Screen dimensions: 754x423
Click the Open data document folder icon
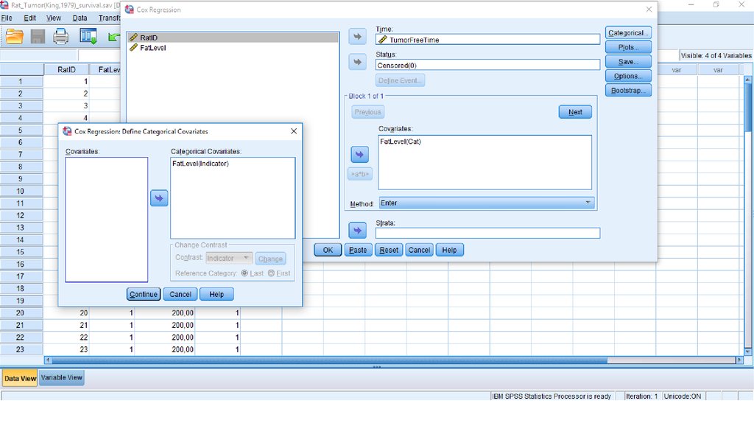pyautogui.click(x=14, y=36)
